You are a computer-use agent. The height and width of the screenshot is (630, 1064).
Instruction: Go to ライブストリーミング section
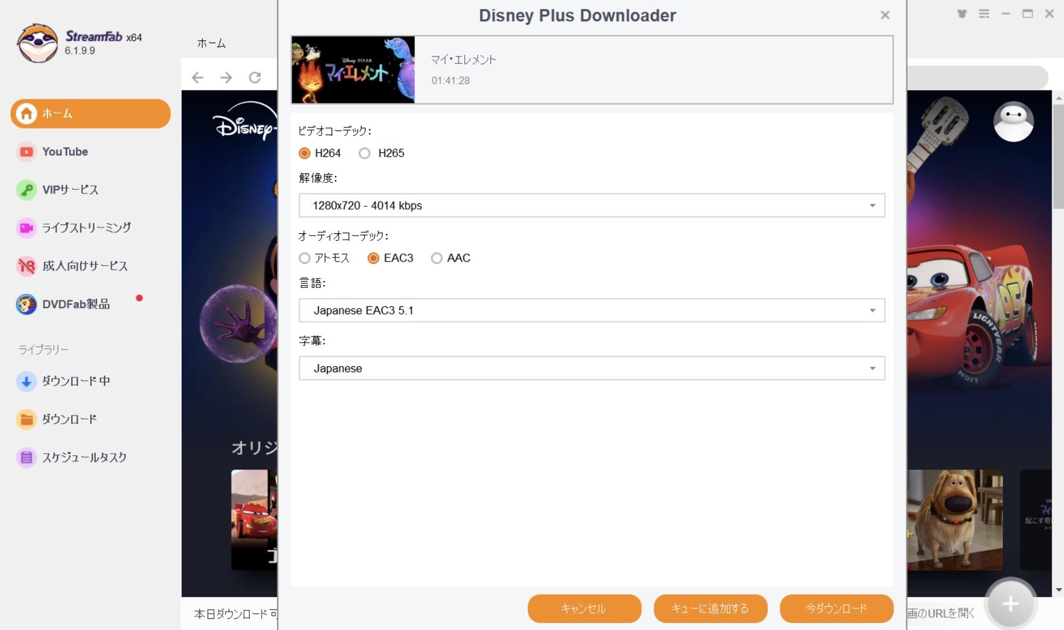[86, 227]
